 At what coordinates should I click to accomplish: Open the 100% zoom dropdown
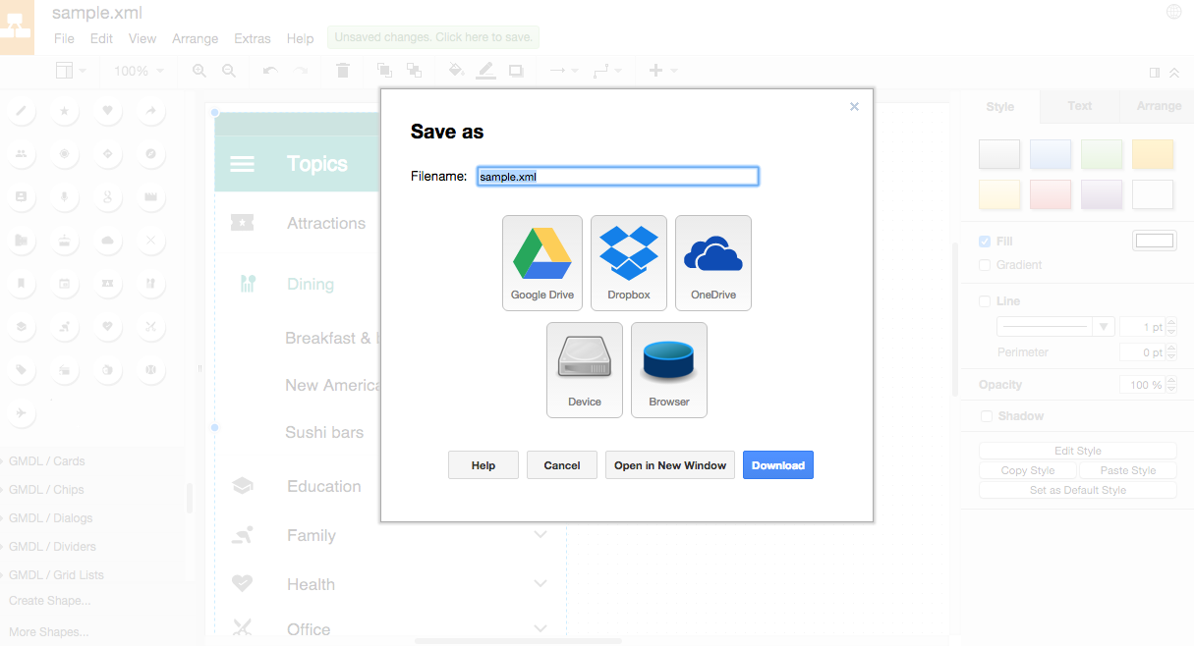click(139, 71)
